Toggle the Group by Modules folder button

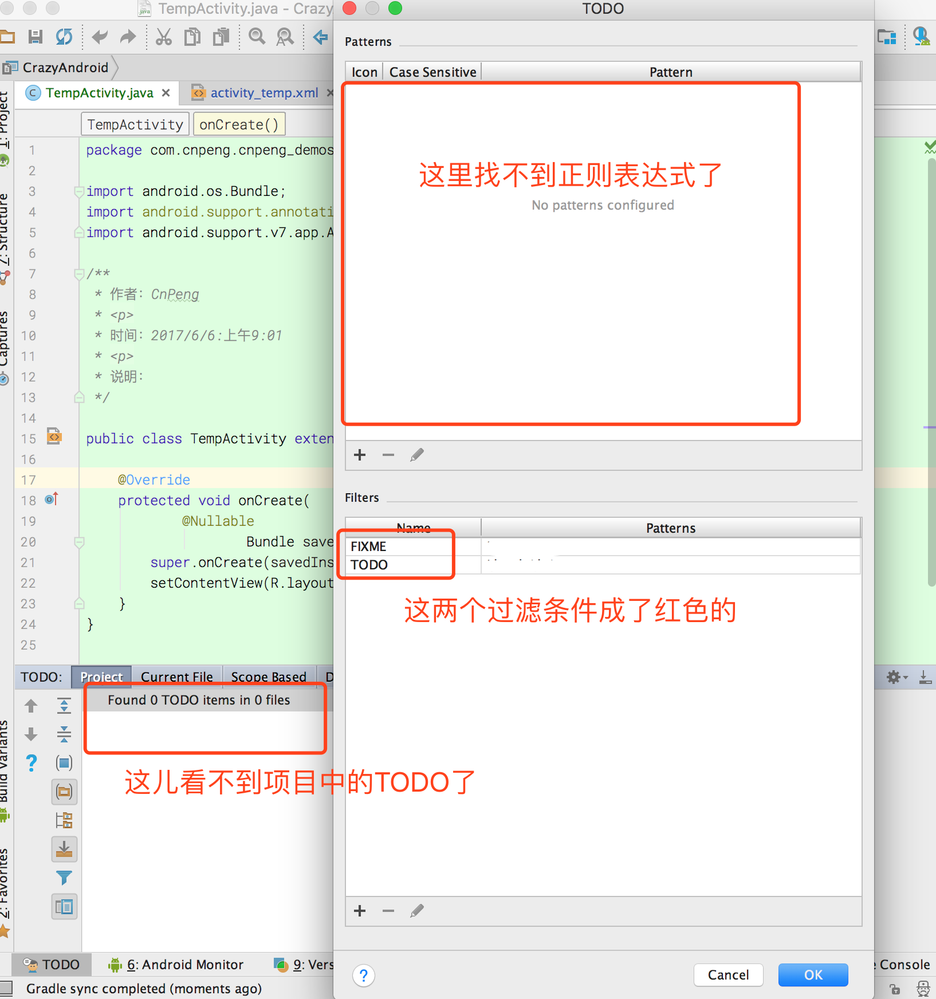[64, 792]
